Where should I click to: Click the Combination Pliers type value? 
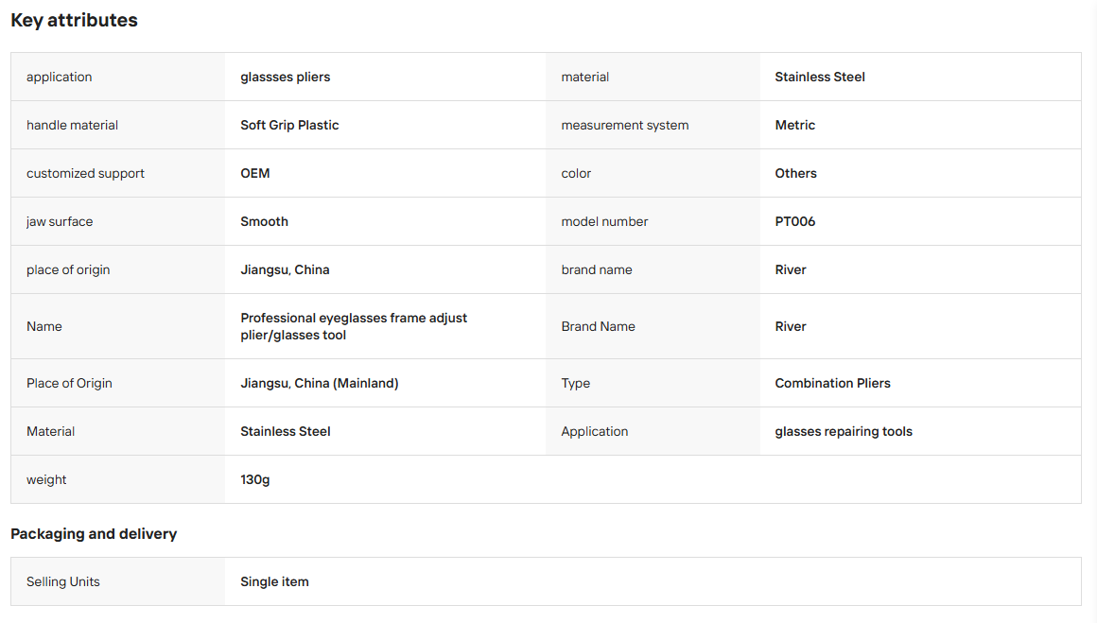click(x=832, y=383)
